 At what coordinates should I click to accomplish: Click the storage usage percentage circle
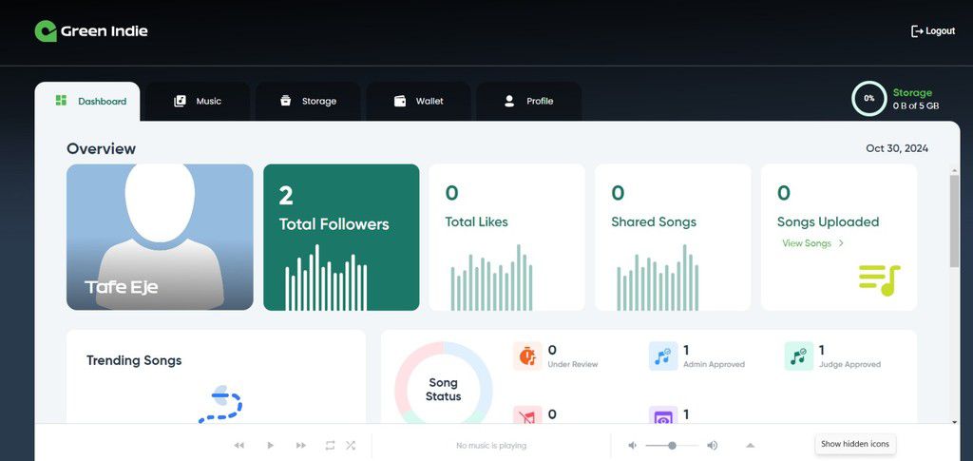click(868, 99)
